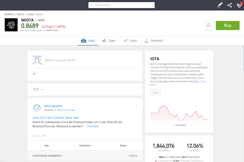Click the MIOTA coin logo

(11, 25)
